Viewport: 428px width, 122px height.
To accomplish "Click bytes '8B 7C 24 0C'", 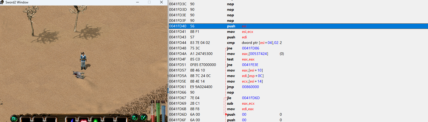I will (200, 76).
